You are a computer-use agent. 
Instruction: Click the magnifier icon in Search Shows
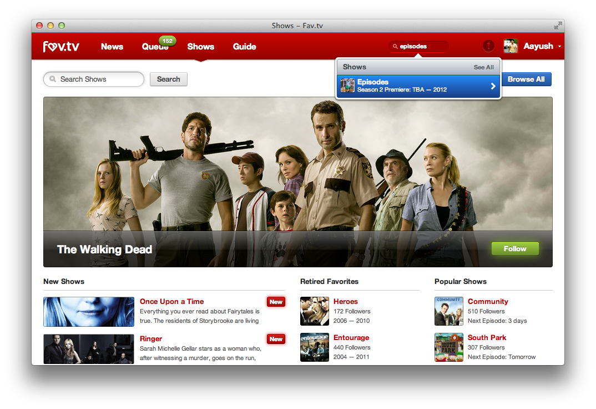click(53, 79)
